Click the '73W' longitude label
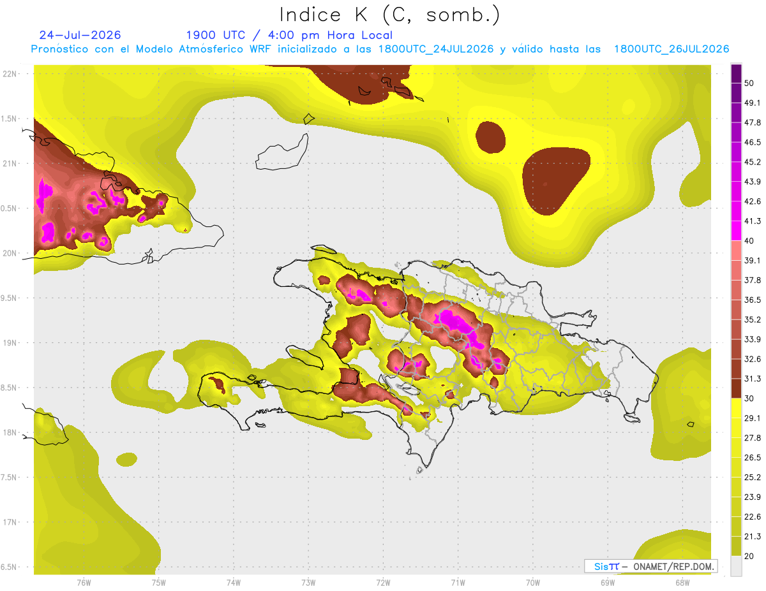Image resolution: width=766 pixels, height=591 pixels. (308, 583)
